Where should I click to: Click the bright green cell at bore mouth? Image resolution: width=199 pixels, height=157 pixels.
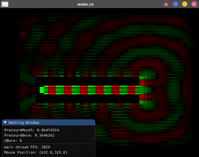coord(42,90)
